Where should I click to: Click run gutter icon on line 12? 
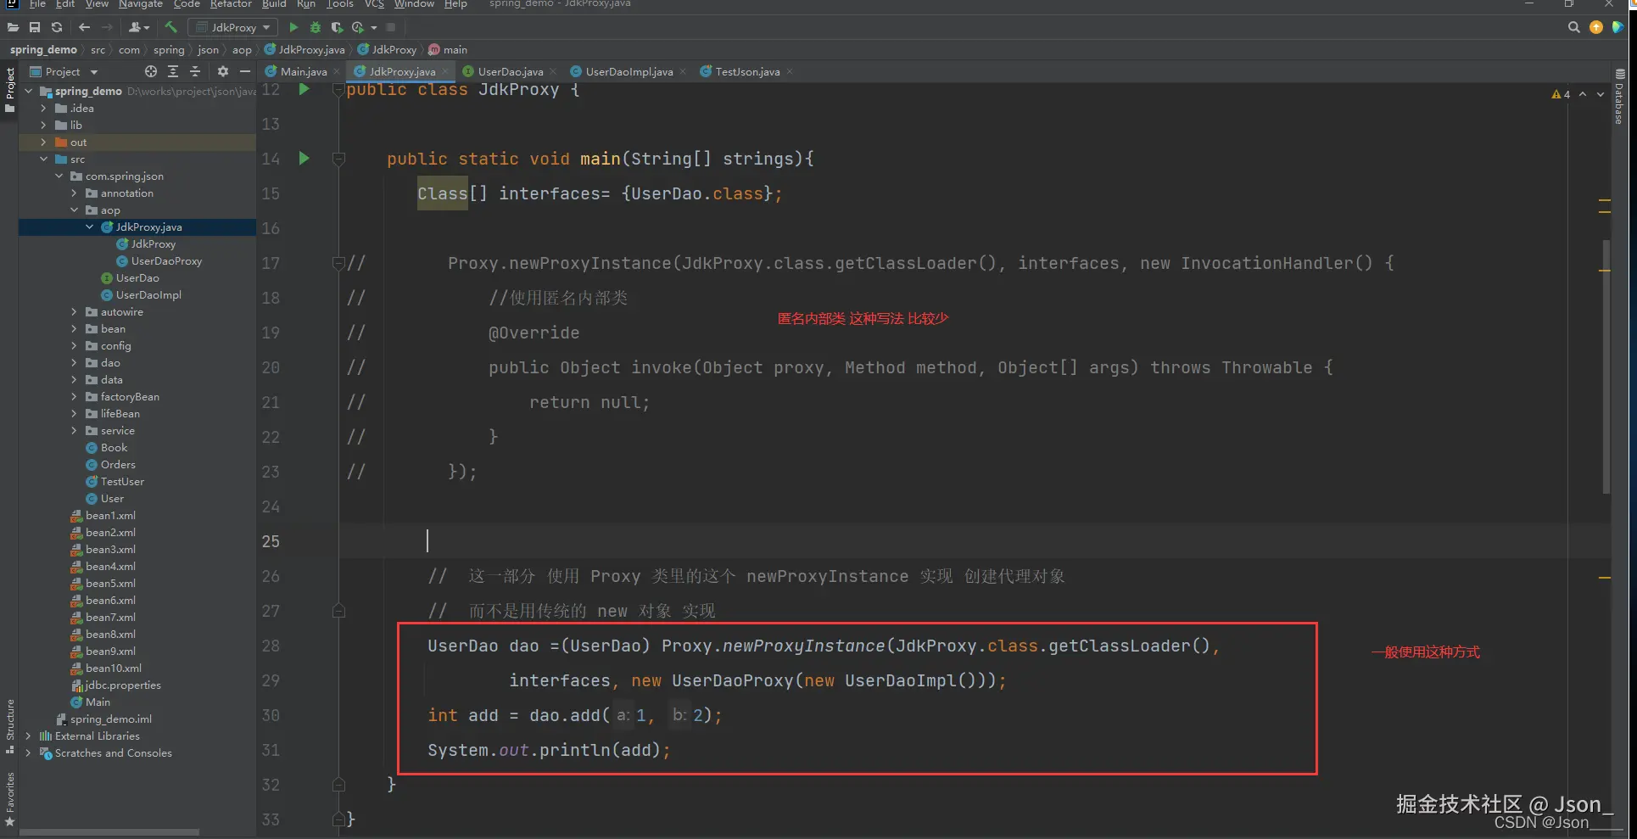pyautogui.click(x=304, y=89)
